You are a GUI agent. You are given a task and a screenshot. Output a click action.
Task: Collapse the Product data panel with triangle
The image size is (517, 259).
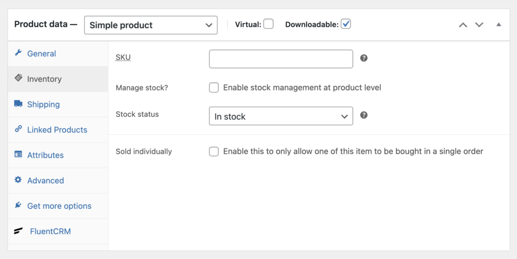point(499,25)
